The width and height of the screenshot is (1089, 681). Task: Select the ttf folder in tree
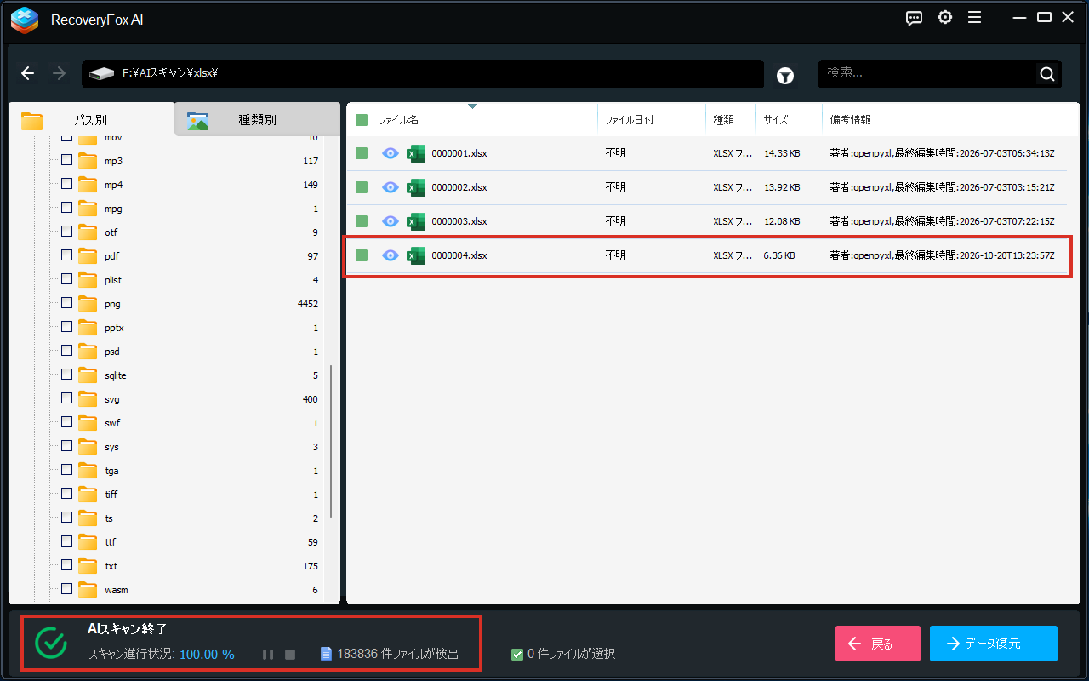click(x=111, y=542)
